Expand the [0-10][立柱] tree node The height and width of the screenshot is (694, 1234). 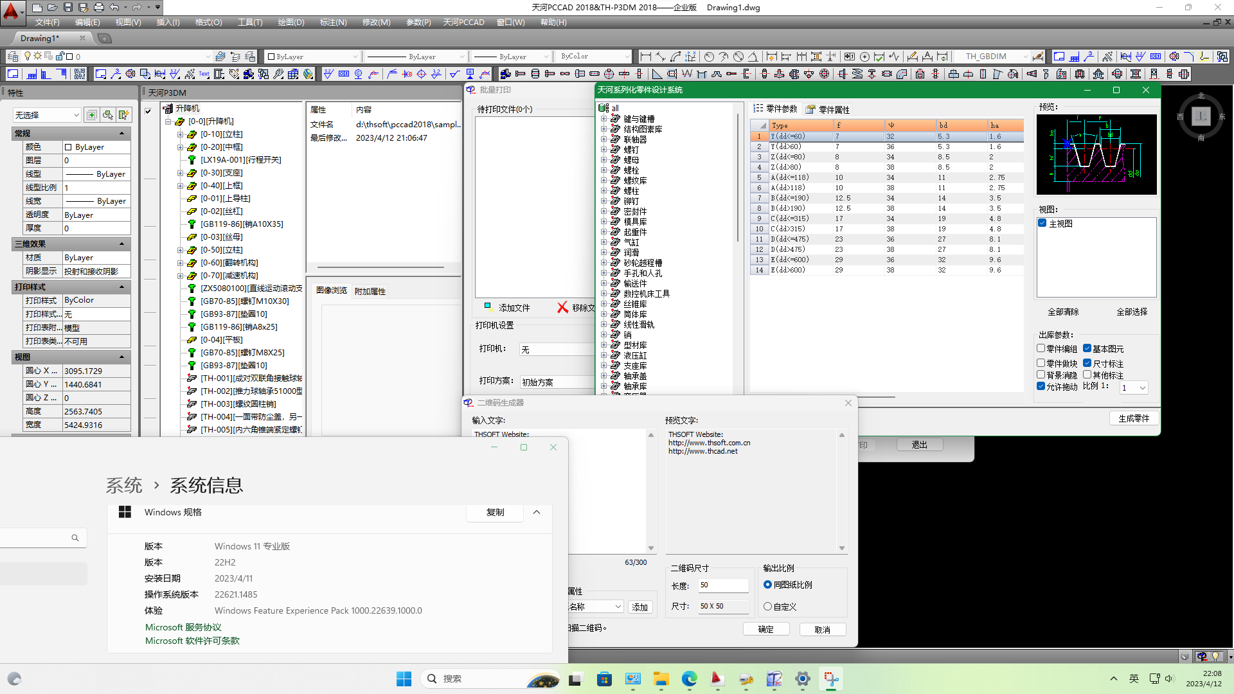point(181,134)
